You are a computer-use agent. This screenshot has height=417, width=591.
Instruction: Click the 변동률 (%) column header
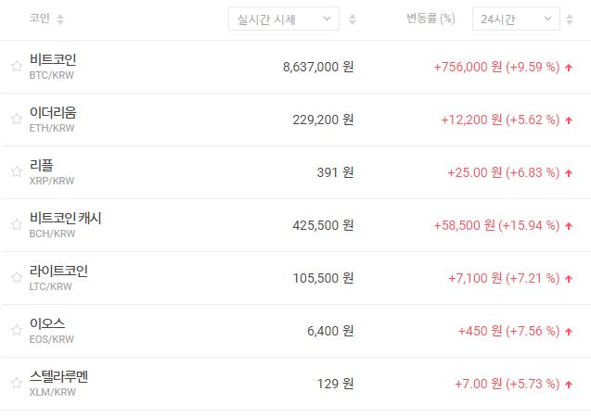tap(430, 19)
